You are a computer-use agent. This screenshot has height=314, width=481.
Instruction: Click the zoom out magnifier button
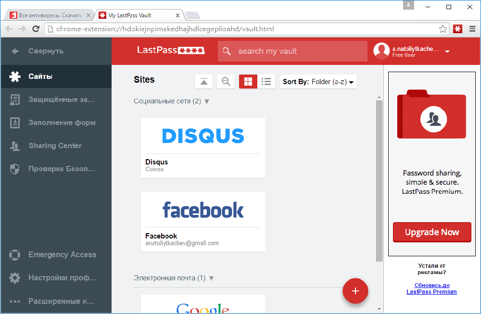point(226,82)
